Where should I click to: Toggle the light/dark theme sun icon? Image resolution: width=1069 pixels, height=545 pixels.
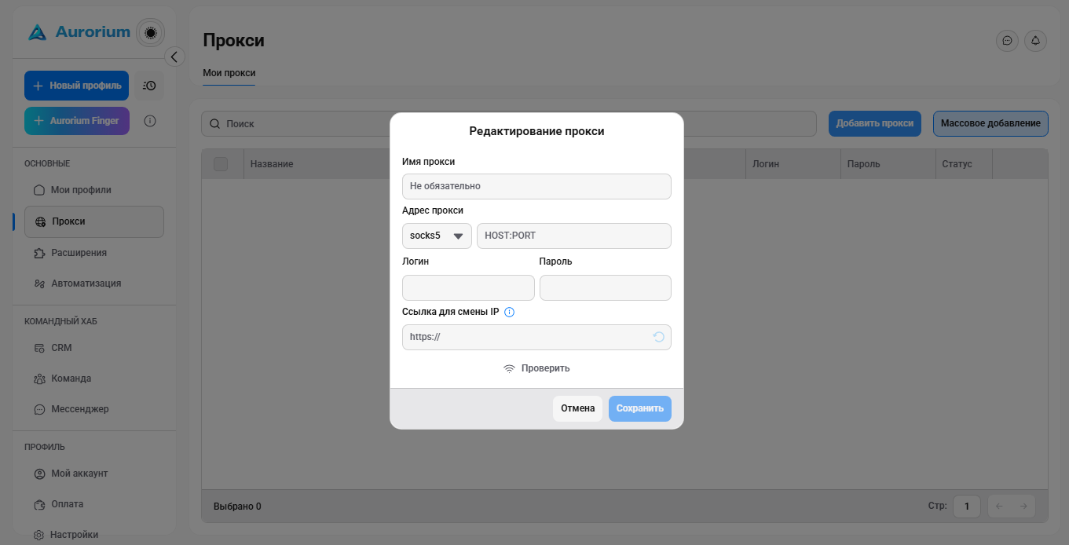(151, 32)
